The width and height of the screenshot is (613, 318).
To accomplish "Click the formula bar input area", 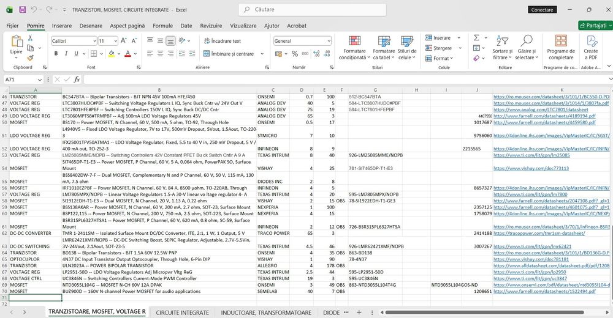I will click(x=346, y=79).
